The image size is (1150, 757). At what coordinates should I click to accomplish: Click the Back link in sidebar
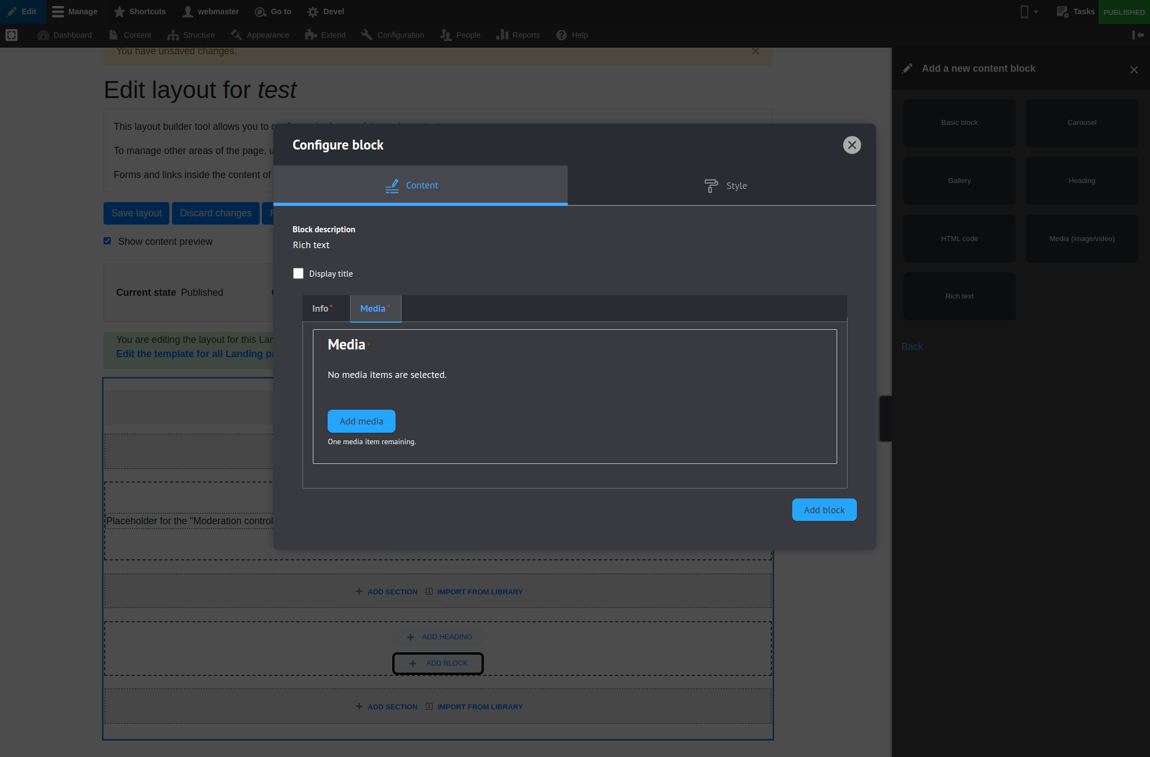click(x=912, y=347)
